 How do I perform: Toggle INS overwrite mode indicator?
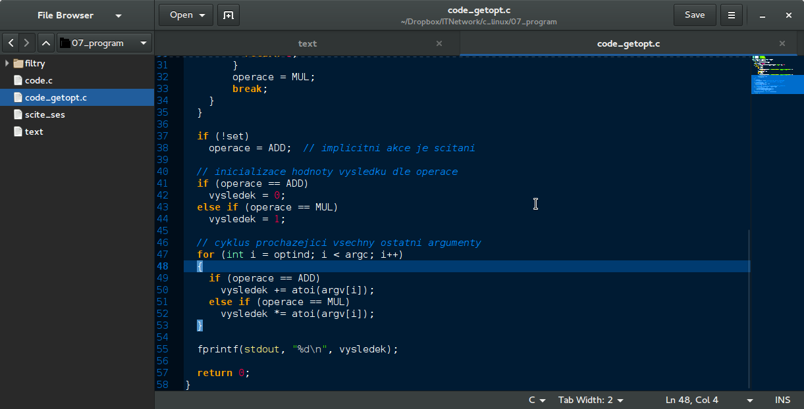coord(782,400)
